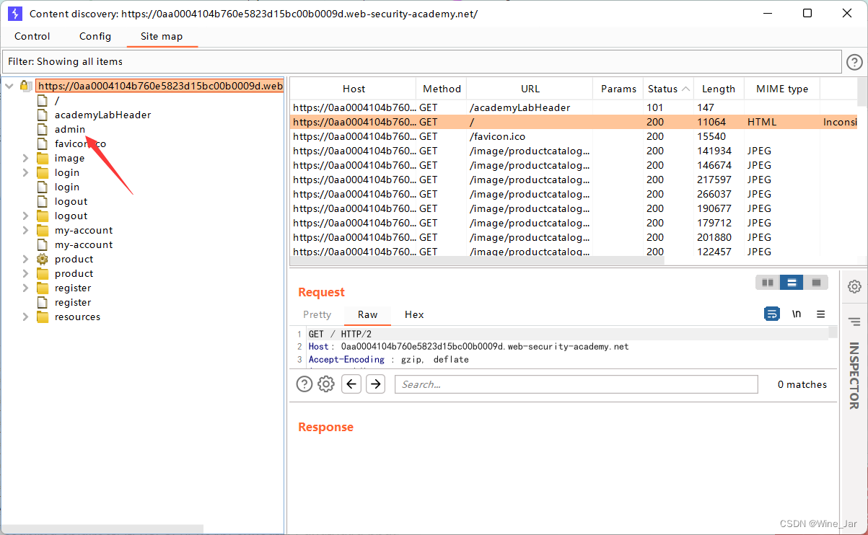Open search settings gear icon

pos(326,384)
